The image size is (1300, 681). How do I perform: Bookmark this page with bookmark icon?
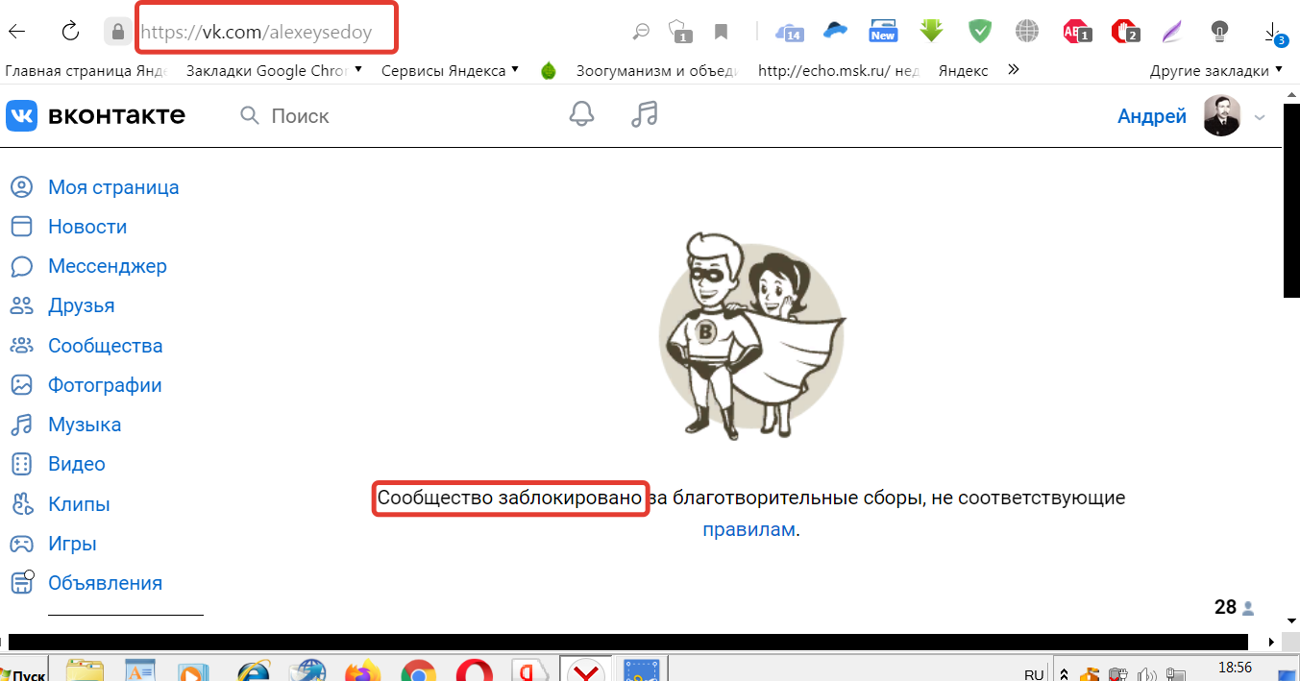[721, 33]
